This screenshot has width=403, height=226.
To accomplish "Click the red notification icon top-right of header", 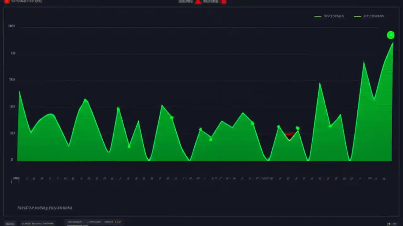I will pyautogui.click(x=224, y=2).
